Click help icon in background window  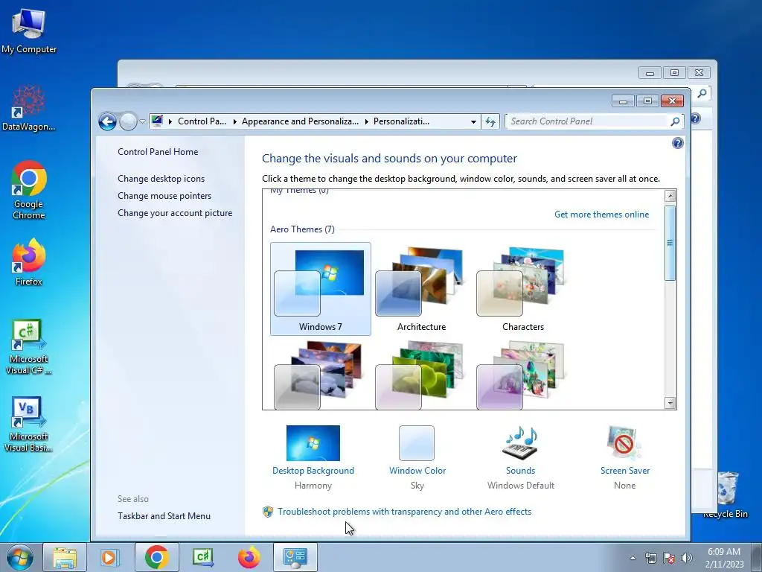coord(696,118)
